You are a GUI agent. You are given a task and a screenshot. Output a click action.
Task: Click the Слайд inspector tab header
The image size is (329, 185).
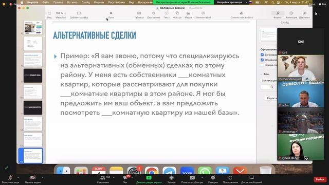click(x=284, y=23)
